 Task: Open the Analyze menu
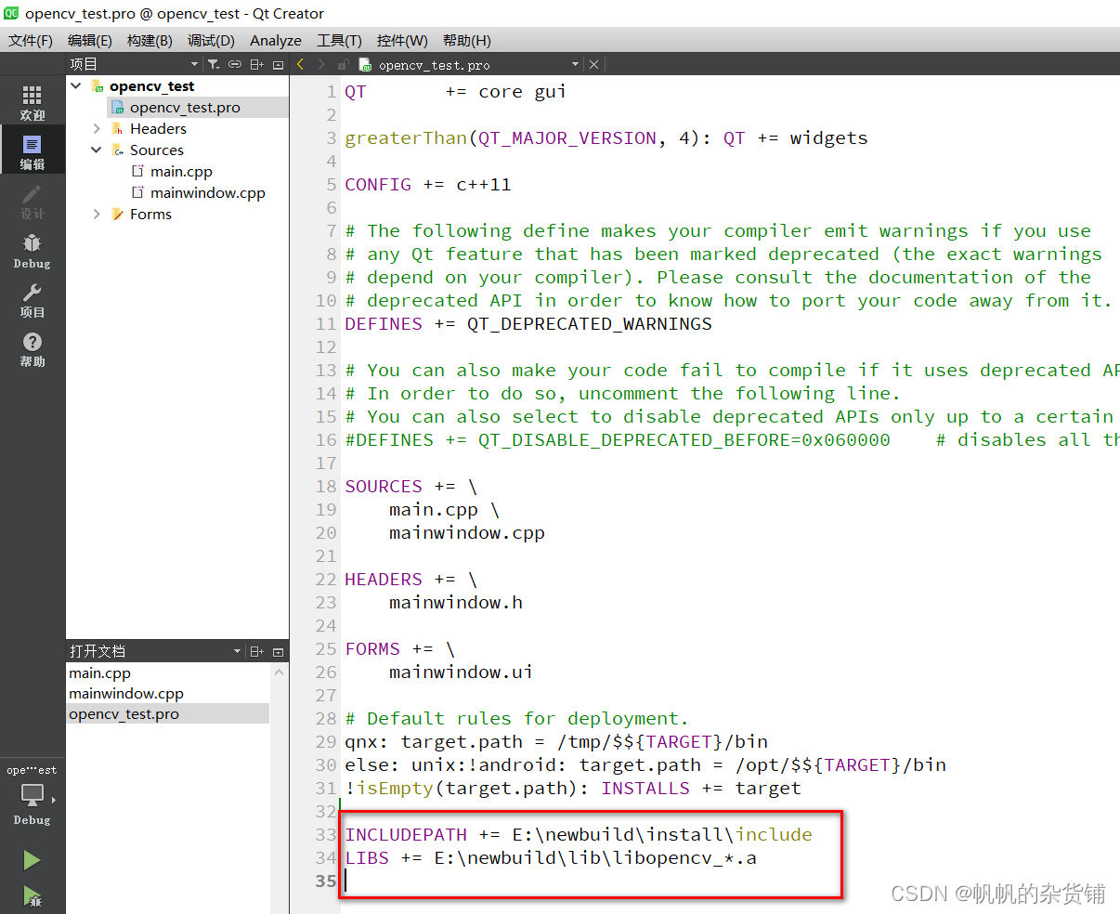pos(276,40)
